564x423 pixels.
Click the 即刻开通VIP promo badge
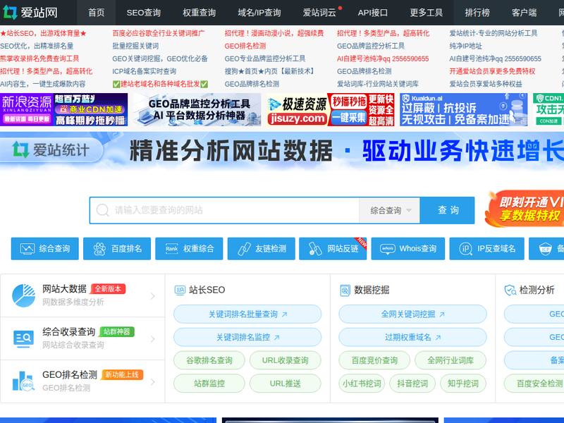(x=525, y=209)
